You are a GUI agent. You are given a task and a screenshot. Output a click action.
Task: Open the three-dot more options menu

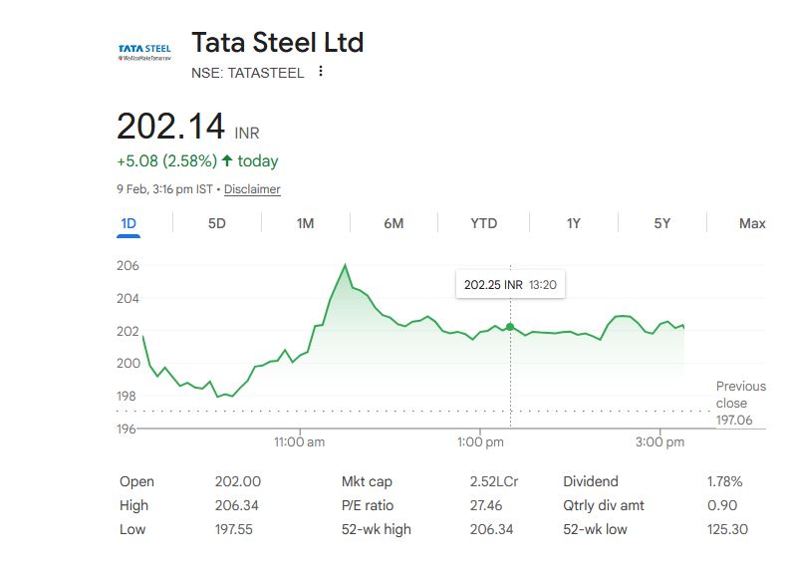point(320,72)
